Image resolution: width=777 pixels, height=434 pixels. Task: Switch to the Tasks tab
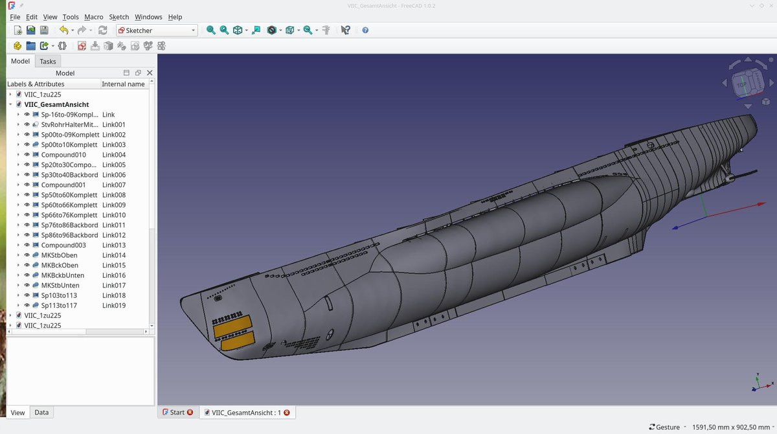coord(48,62)
